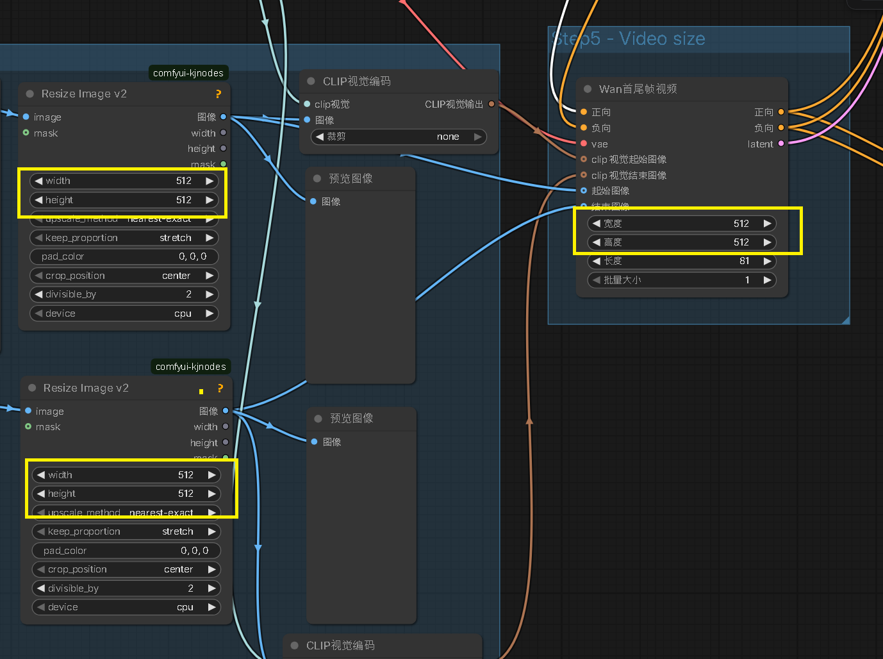Open the device option in the upper Resize Image v2
Viewport: 883px width, 659px height.
coord(124,313)
